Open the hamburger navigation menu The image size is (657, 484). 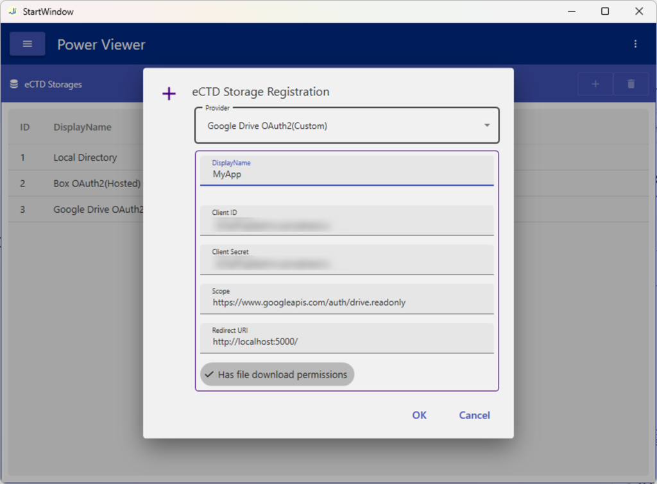(27, 44)
